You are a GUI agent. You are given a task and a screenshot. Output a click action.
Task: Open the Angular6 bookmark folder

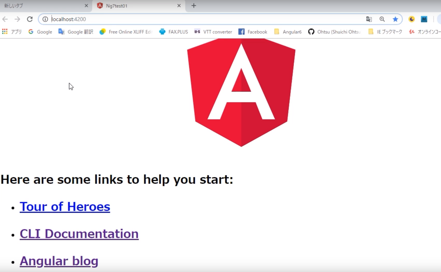(x=288, y=32)
